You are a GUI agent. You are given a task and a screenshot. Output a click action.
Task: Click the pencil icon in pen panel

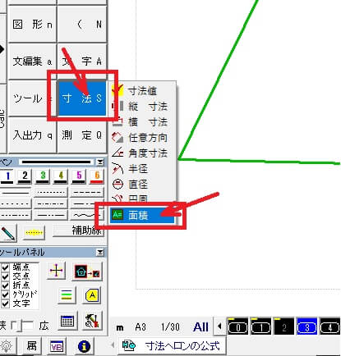(x=8, y=232)
